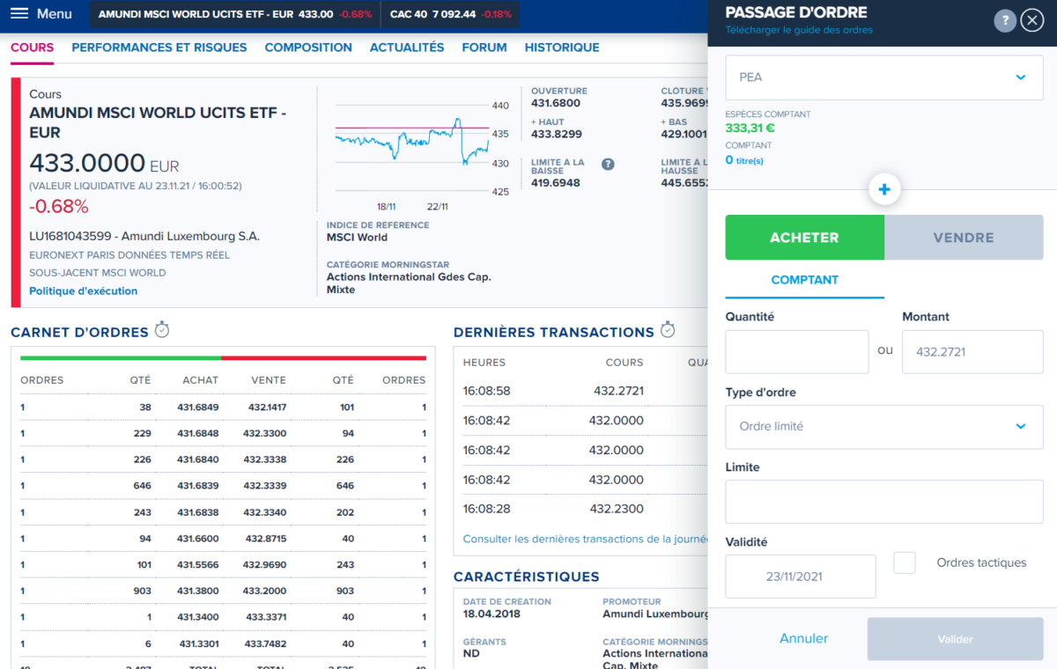Click the creation date 18.04.2018
This screenshot has width=1057, height=669.
pyautogui.click(x=493, y=614)
